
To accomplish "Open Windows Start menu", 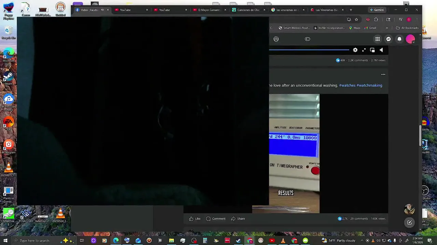I will 5,241.
